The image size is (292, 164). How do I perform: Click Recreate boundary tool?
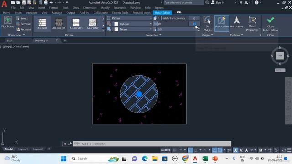pyautogui.click(x=23, y=29)
